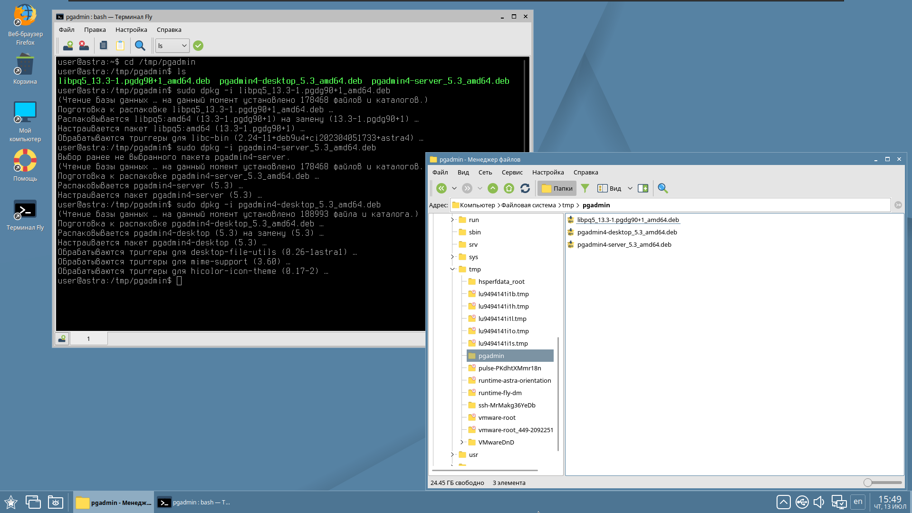Click the Вид view mode button
This screenshot has width=912, height=513.
pos(609,188)
